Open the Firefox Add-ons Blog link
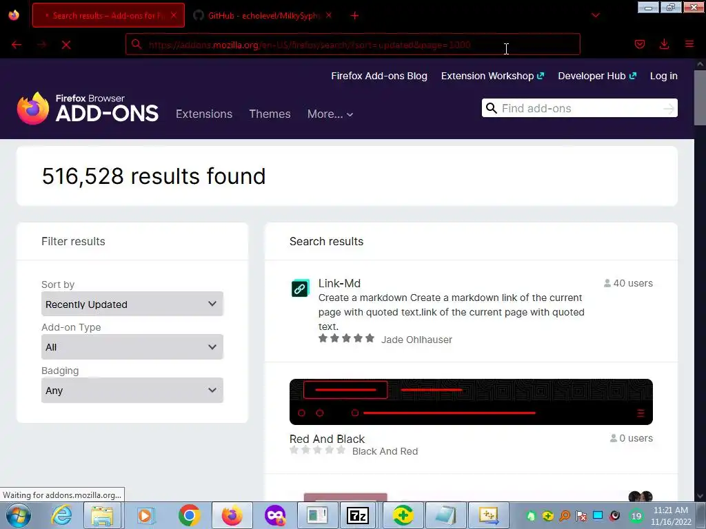The height and width of the screenshot is (529, 706). [x=379, y=76]
